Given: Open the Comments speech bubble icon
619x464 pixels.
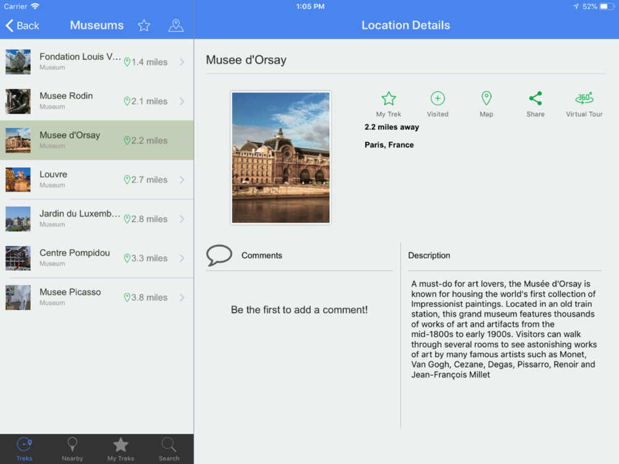Looking at the screenshot, I should click(219, 255).
